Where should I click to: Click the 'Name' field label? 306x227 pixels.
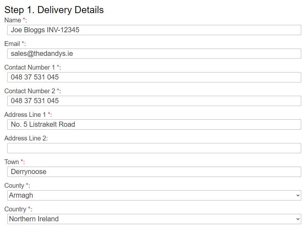pyautogui.click(x=13, y=20)
